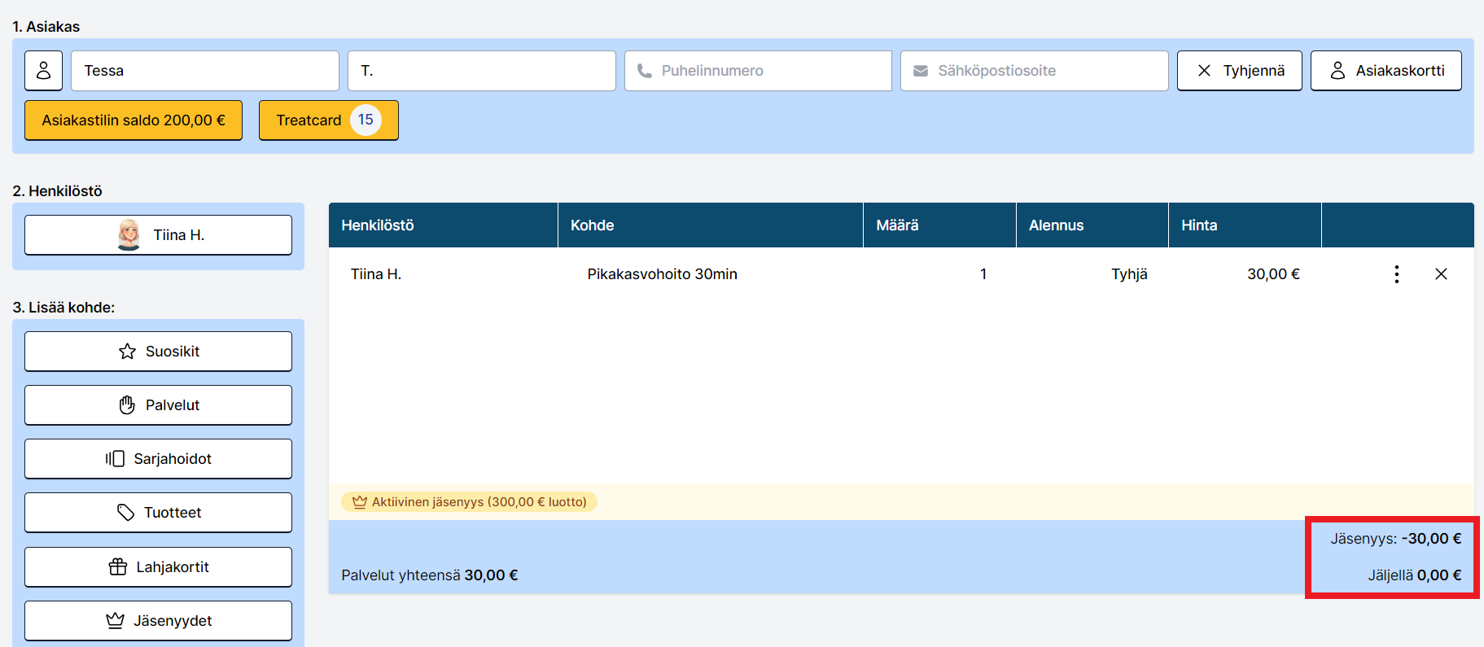Open Jäsenyydet memberships category
The image size is (1484, 647).
coord(158,621)
